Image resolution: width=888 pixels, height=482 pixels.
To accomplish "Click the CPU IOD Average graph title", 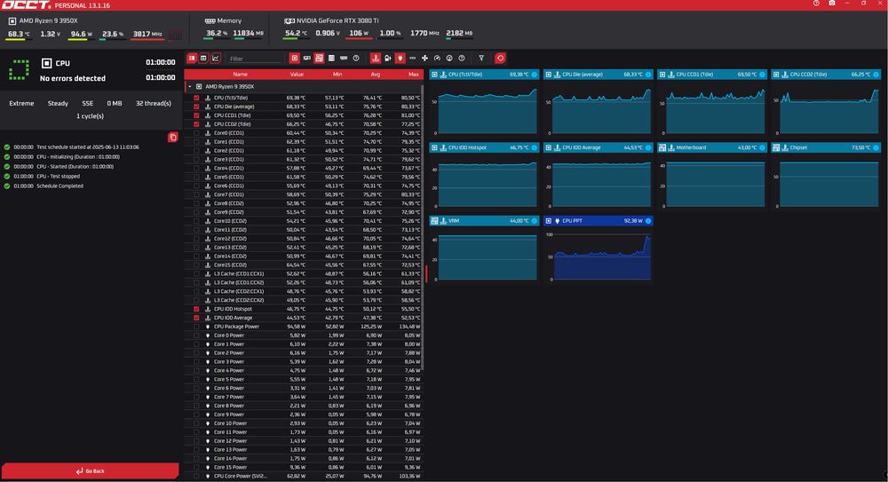I will 581,147.
